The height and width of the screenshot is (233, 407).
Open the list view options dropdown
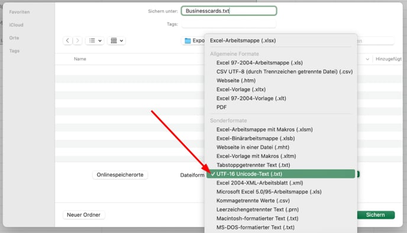tap(95, 40)
